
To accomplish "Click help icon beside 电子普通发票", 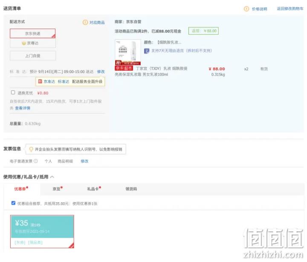I will [36, 161].
